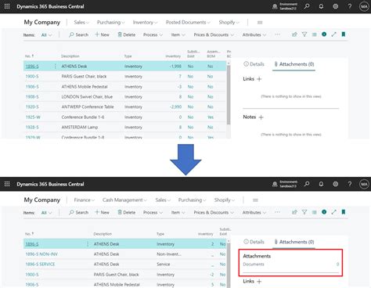Click expand page arrows in lower screenshot
The image size is (371, 288).
(333, 212)
